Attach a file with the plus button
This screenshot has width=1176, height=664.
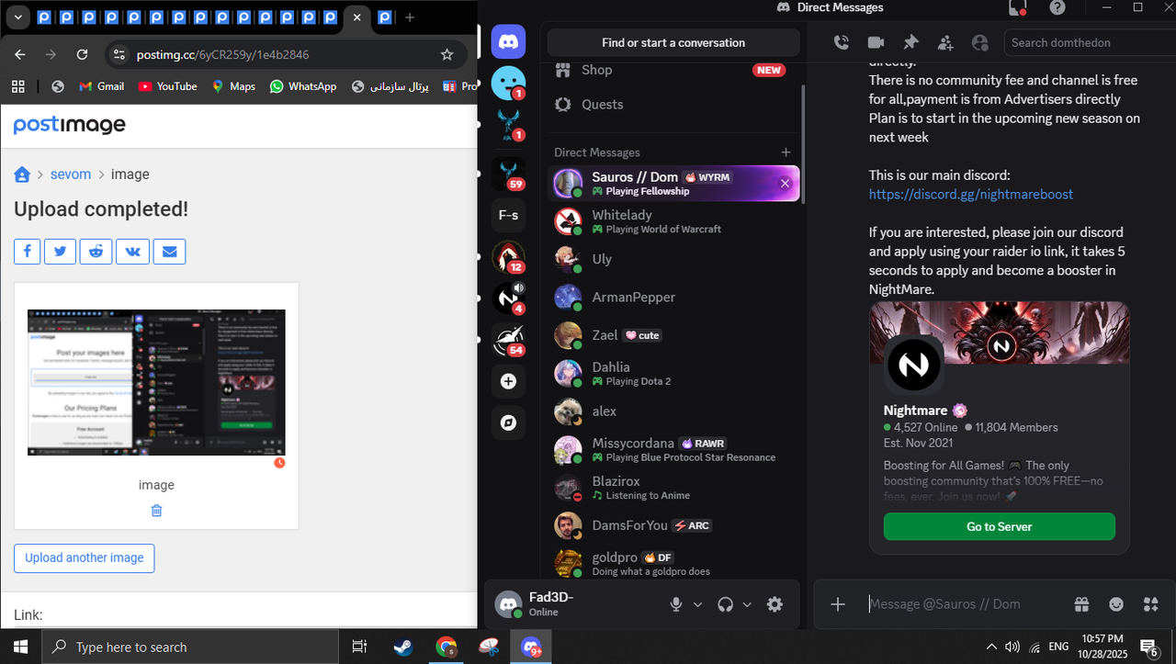(x=838, y=604)
